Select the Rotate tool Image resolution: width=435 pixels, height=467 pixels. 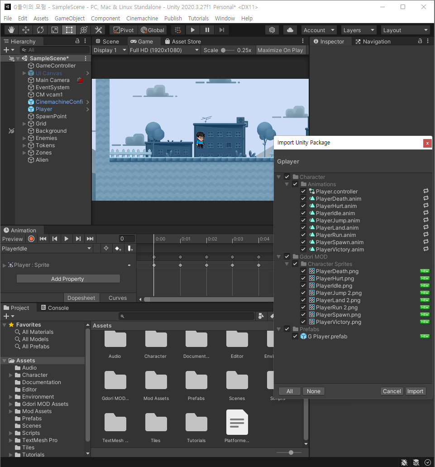tap(40, 30)
